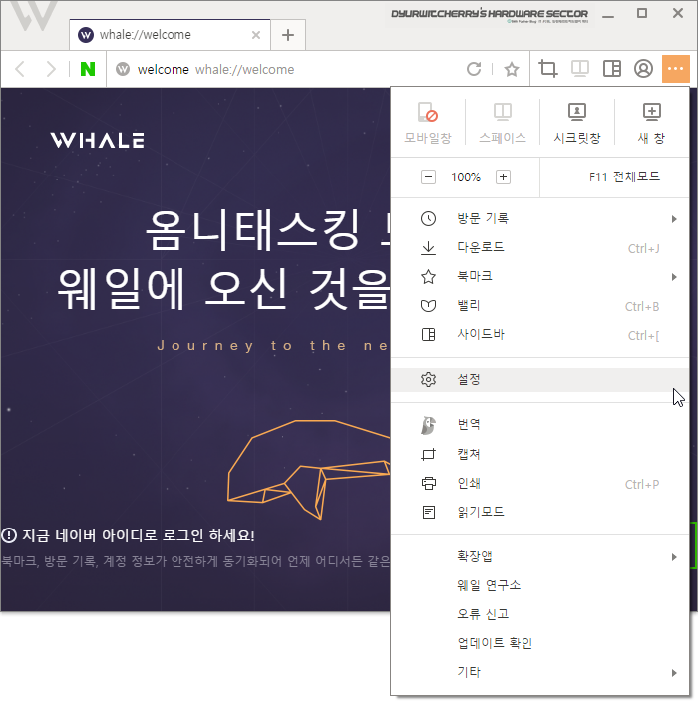Open 사이드바 sidebar menu item
Image resolution: width=698 pixels, height=705 pixels.
pos(539,334)
